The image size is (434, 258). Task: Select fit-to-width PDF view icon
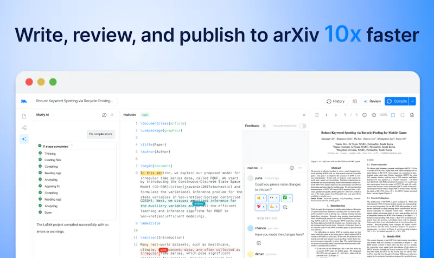pos(393,115)
